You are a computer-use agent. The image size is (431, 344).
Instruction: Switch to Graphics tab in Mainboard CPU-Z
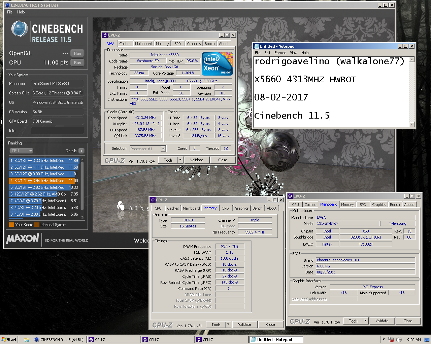[379, 205]
